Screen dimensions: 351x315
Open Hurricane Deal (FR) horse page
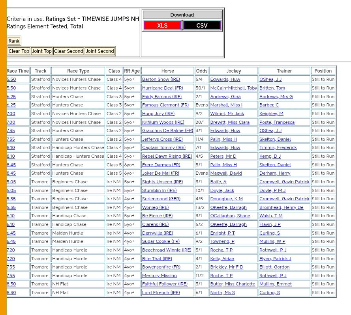[x=162, y=88]
